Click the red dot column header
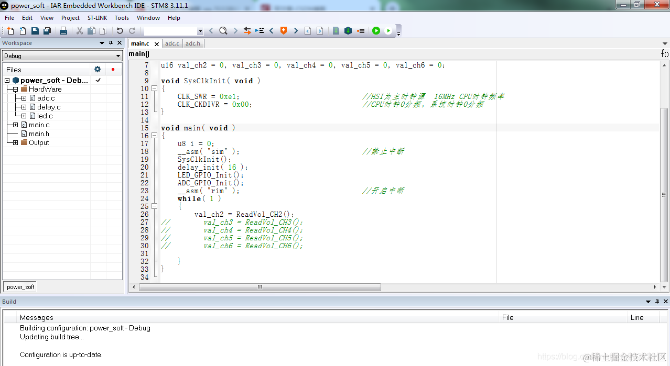 pos(113,69)
